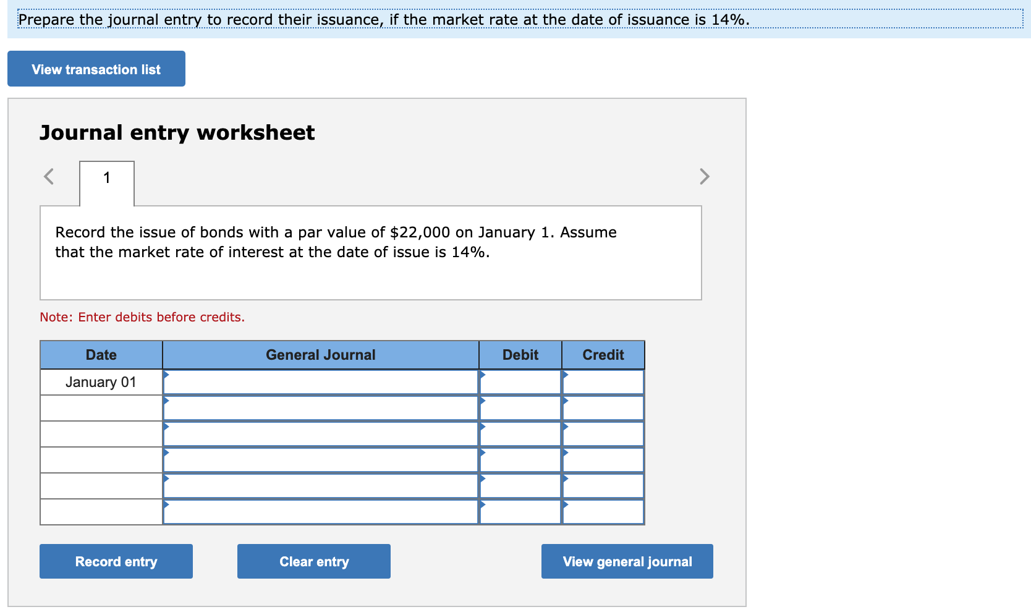This screenshot has height=612, width=1031.
Task: Click the View general journal button
Action: point(626,561)
